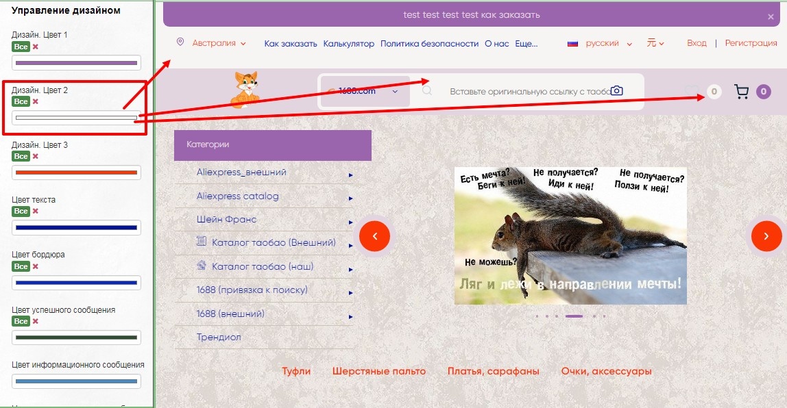The image size is (787, 408).
Task: Click the favorites counter badge
Action: (x=714, y=92)
